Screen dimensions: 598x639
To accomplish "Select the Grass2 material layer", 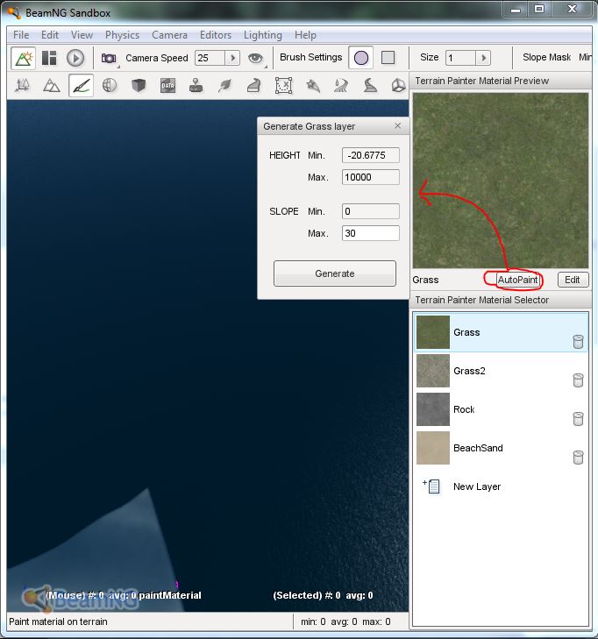I will (501, 371).
